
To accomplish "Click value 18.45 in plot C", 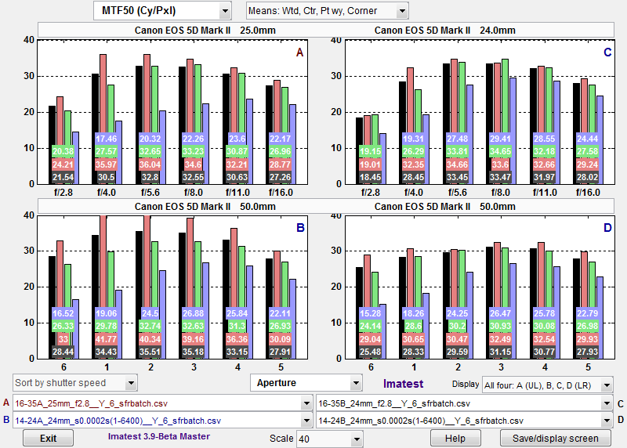I will tap(370, 177).
